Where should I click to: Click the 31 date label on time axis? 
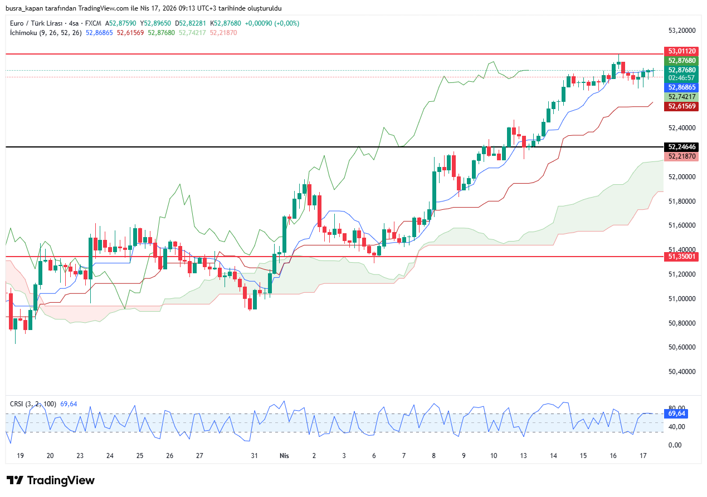click(255, 455)
